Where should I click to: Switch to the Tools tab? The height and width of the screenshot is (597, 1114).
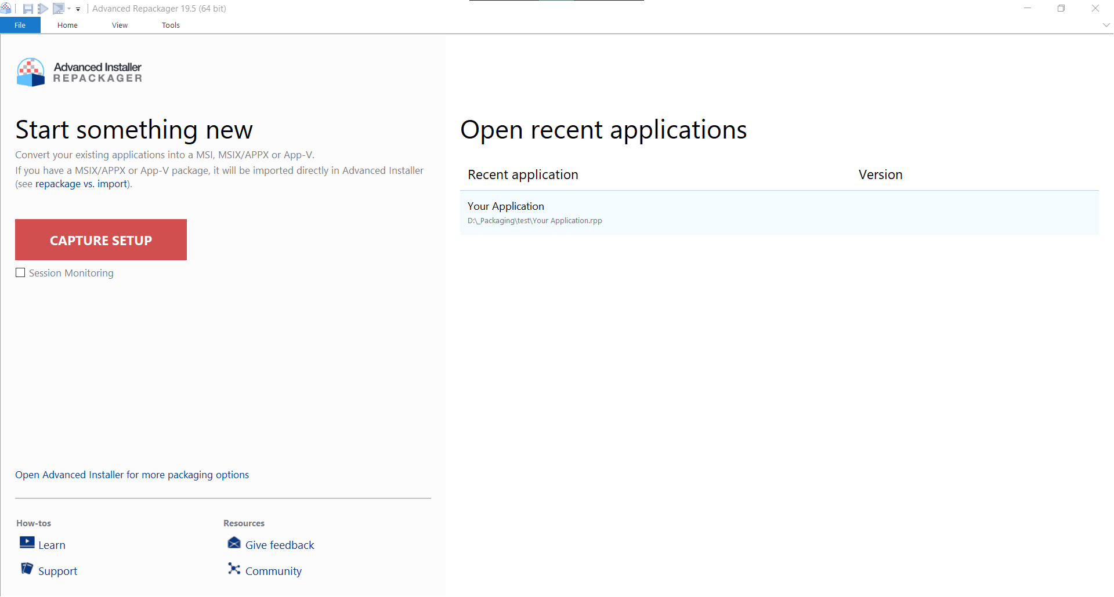(171, 25)
